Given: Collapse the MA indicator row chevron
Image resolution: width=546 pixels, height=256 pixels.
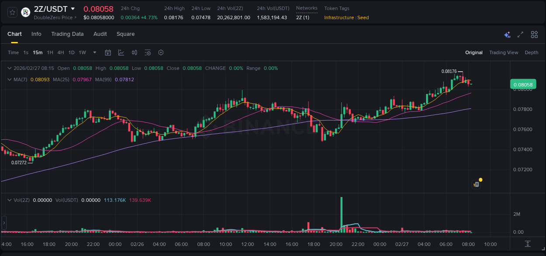Looking at the screenshot, I should point(9,80).
